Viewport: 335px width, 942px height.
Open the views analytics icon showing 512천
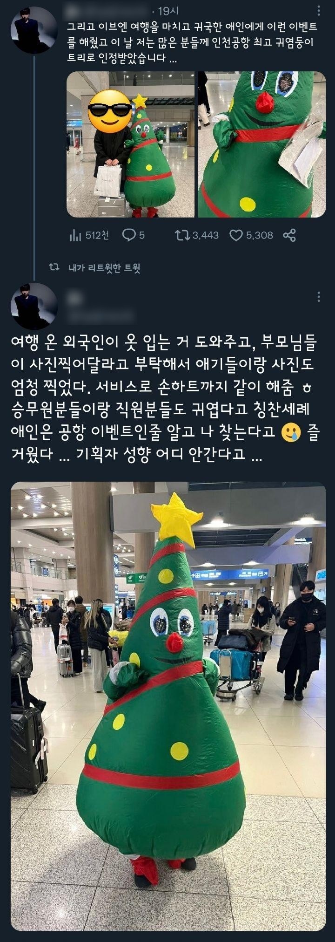click(74, 236)
